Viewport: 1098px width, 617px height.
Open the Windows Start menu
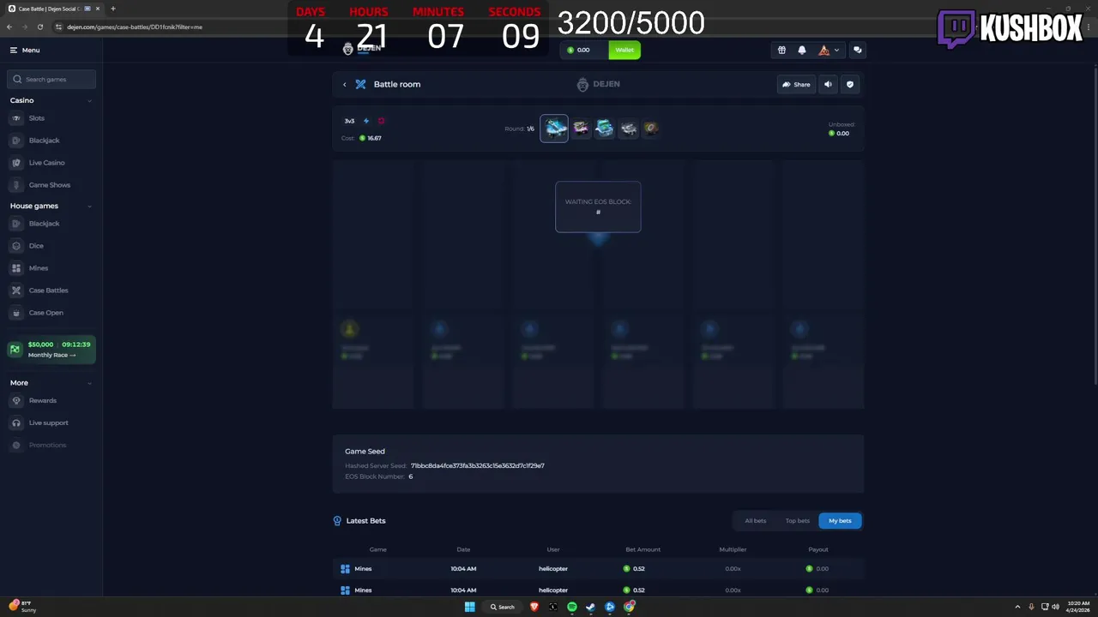click(469, 607)
